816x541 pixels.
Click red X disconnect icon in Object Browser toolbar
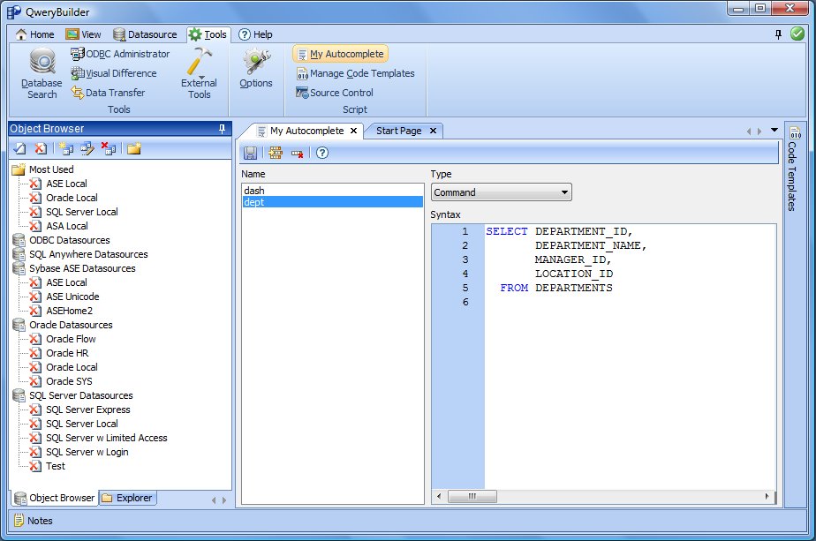click(40, 149)
